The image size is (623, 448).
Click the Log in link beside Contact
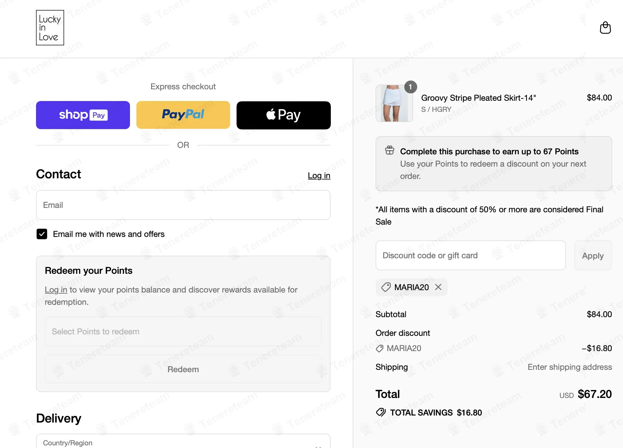tap(319, 176)
